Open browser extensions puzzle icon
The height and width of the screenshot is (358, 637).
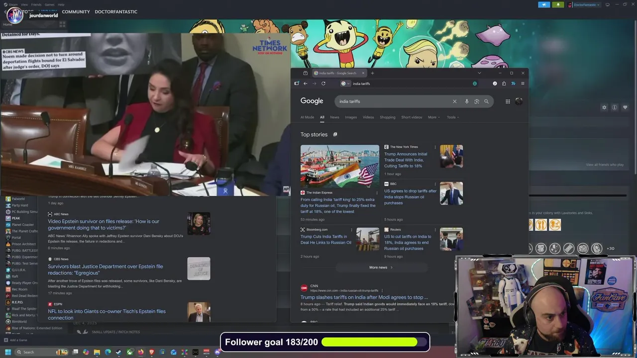pyautogui.click(x=504, y=84)
